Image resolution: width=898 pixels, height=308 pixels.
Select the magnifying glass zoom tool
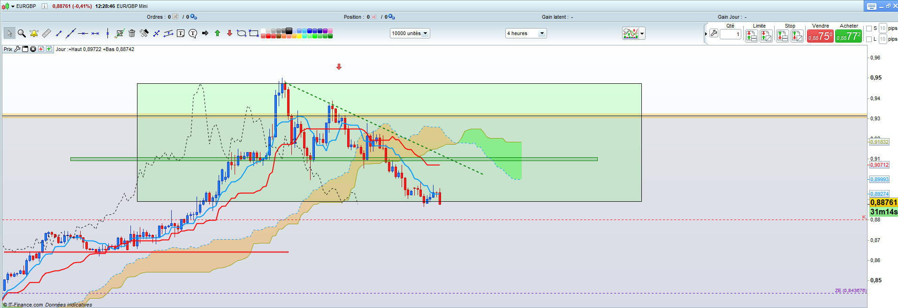pyautogui.click(x=22, y=33)
